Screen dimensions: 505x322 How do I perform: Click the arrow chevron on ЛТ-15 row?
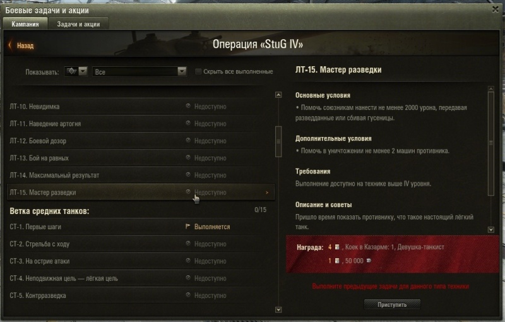click(x=266, y=193)
